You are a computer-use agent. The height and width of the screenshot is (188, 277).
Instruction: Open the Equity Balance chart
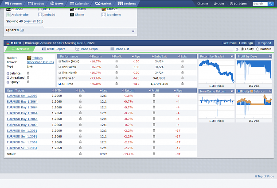254,106
